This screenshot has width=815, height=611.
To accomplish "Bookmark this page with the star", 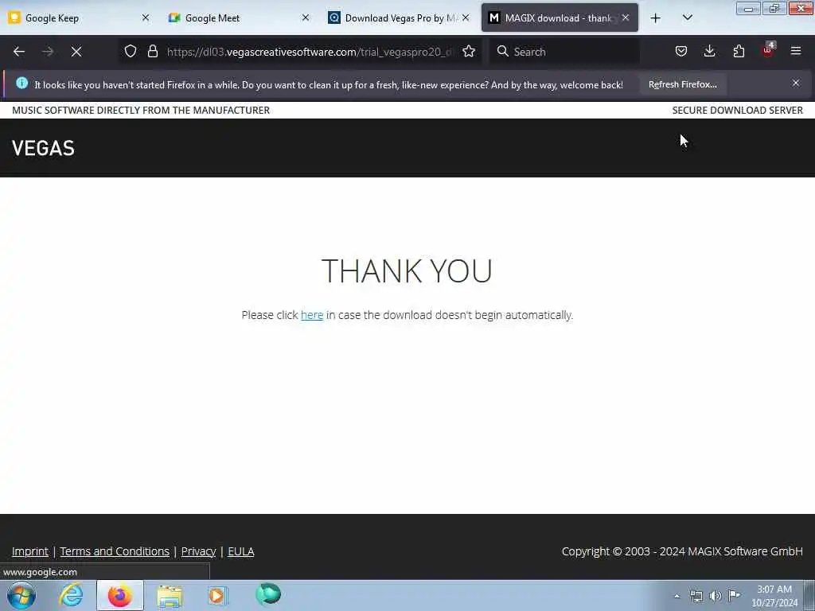I will coord(469,51).
